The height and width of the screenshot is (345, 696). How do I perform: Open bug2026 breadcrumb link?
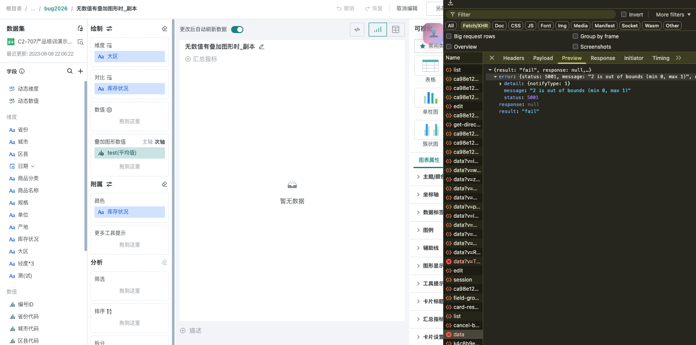pyautogui.click(x=56, y=9)
